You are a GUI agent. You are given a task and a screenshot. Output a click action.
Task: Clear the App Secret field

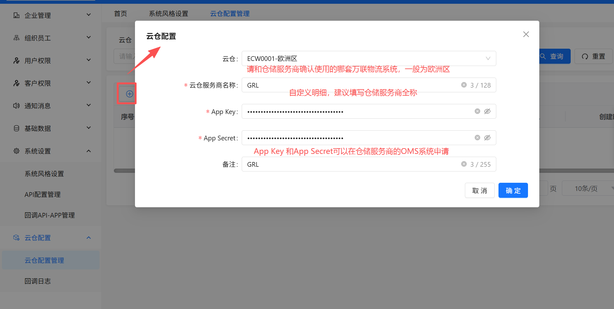click(x=477, y=138)
